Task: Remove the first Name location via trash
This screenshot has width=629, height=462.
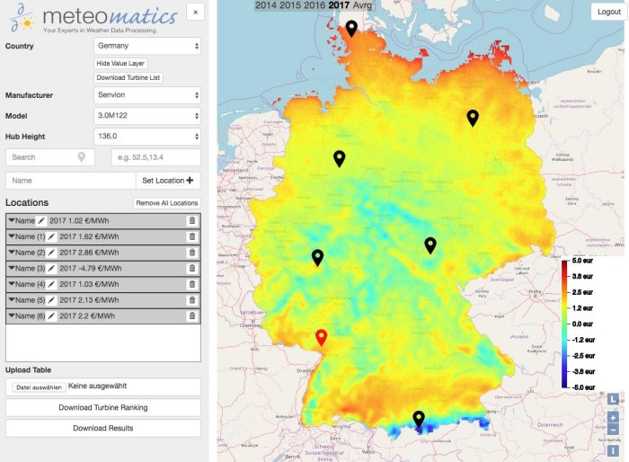Action: (191, 221)
